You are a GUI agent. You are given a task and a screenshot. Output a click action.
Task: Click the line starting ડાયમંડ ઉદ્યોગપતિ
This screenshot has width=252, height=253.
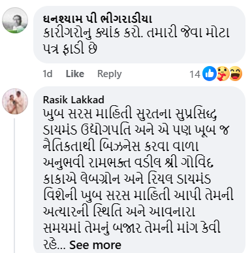pos(136,130)
